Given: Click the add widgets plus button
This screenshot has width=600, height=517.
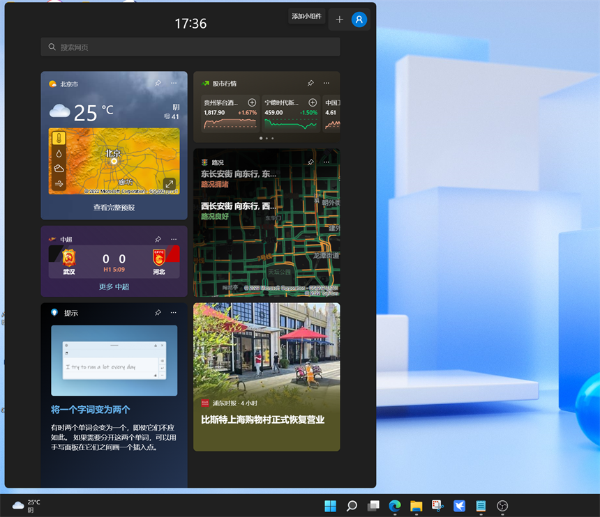Looking at the screenshot, I should (x=340, y=20).
